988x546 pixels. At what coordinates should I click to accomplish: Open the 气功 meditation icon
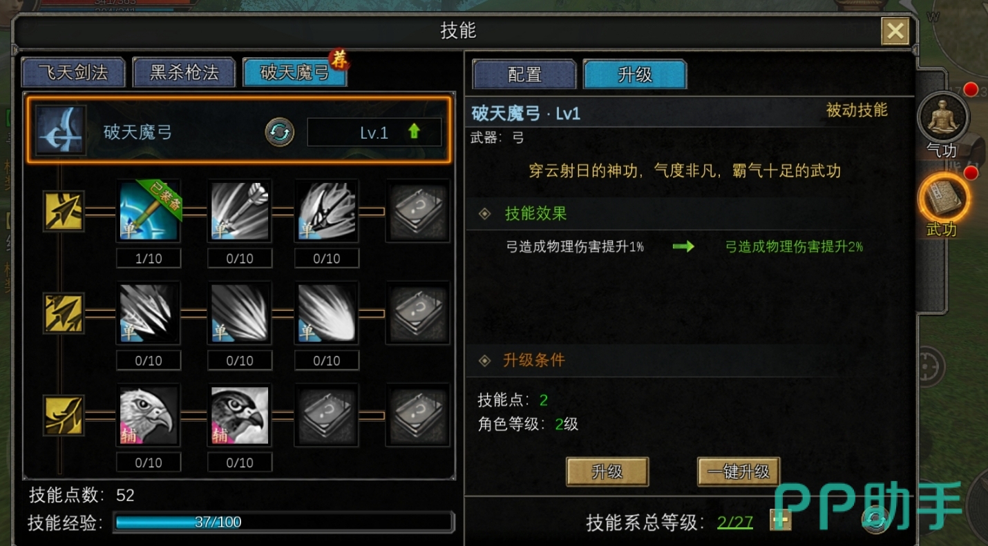coord(943,119)
